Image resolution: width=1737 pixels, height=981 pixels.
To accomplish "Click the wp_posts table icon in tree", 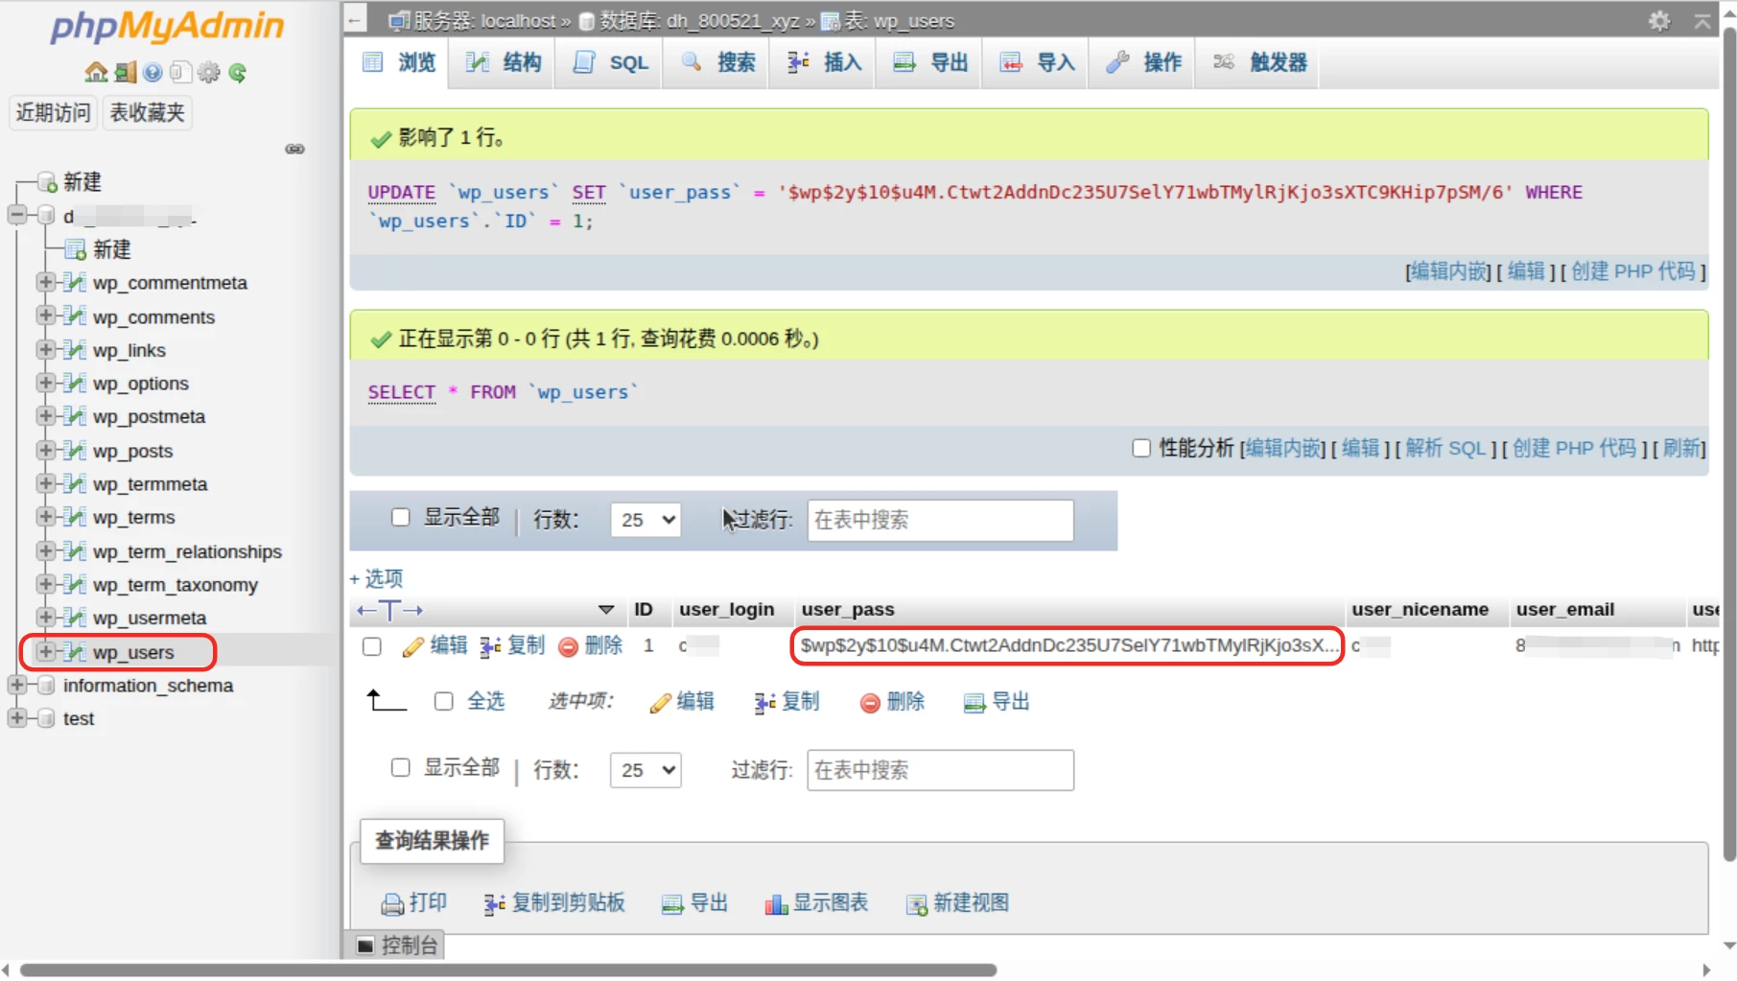I will pos(75,451).
